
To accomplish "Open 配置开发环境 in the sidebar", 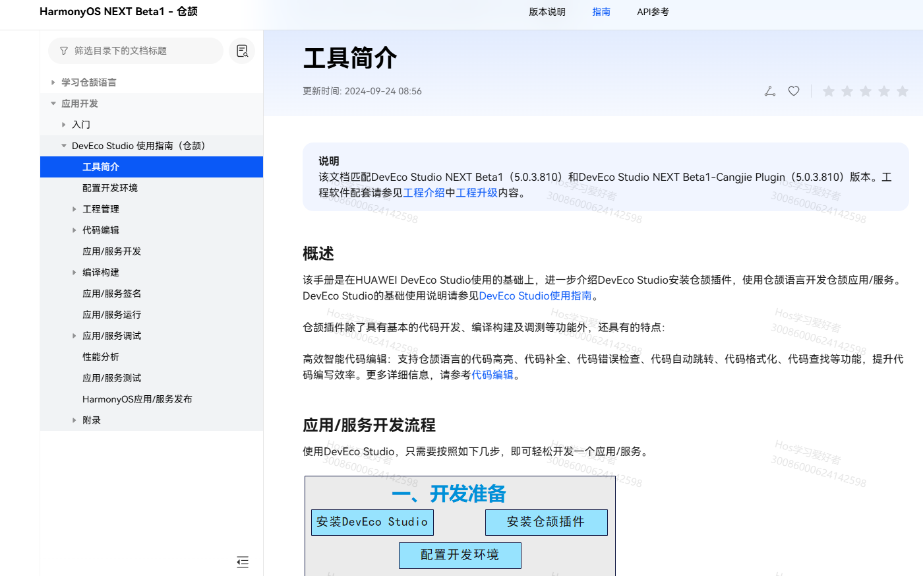I will 110,188.
